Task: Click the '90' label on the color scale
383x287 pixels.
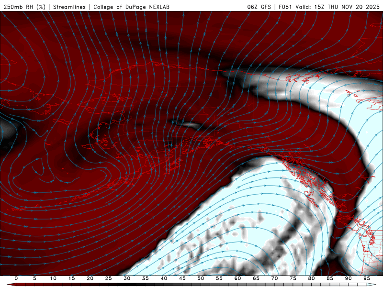Action: (348, 278)
